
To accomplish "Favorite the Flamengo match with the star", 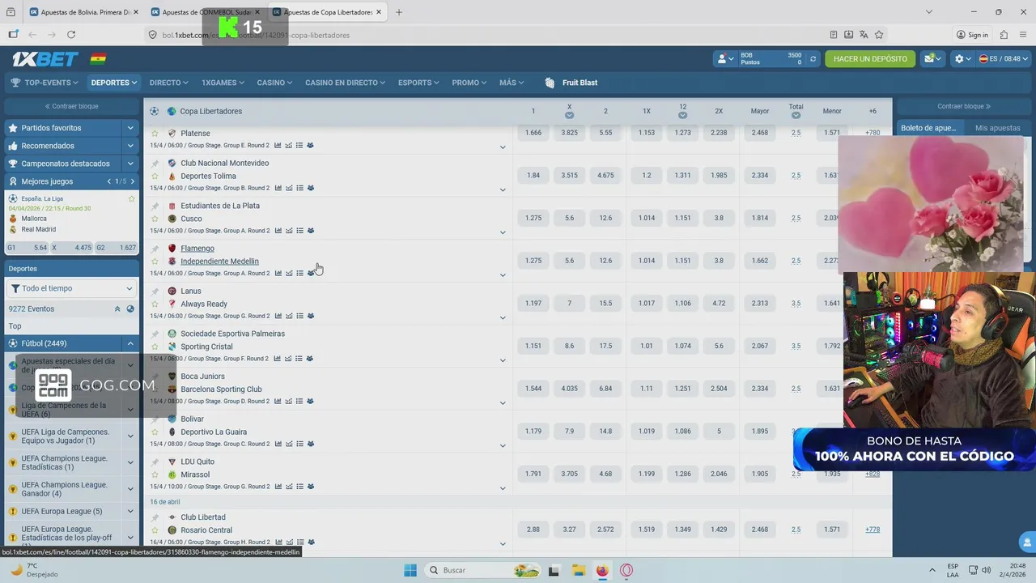I will click(x=155, y=262).
